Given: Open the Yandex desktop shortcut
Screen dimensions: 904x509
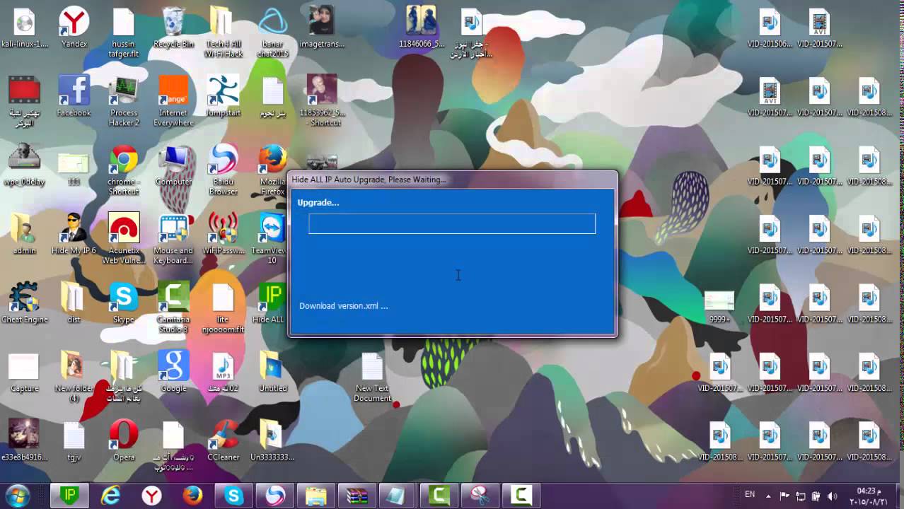Looking at the screenshot, I should click(x=74, y=27).
